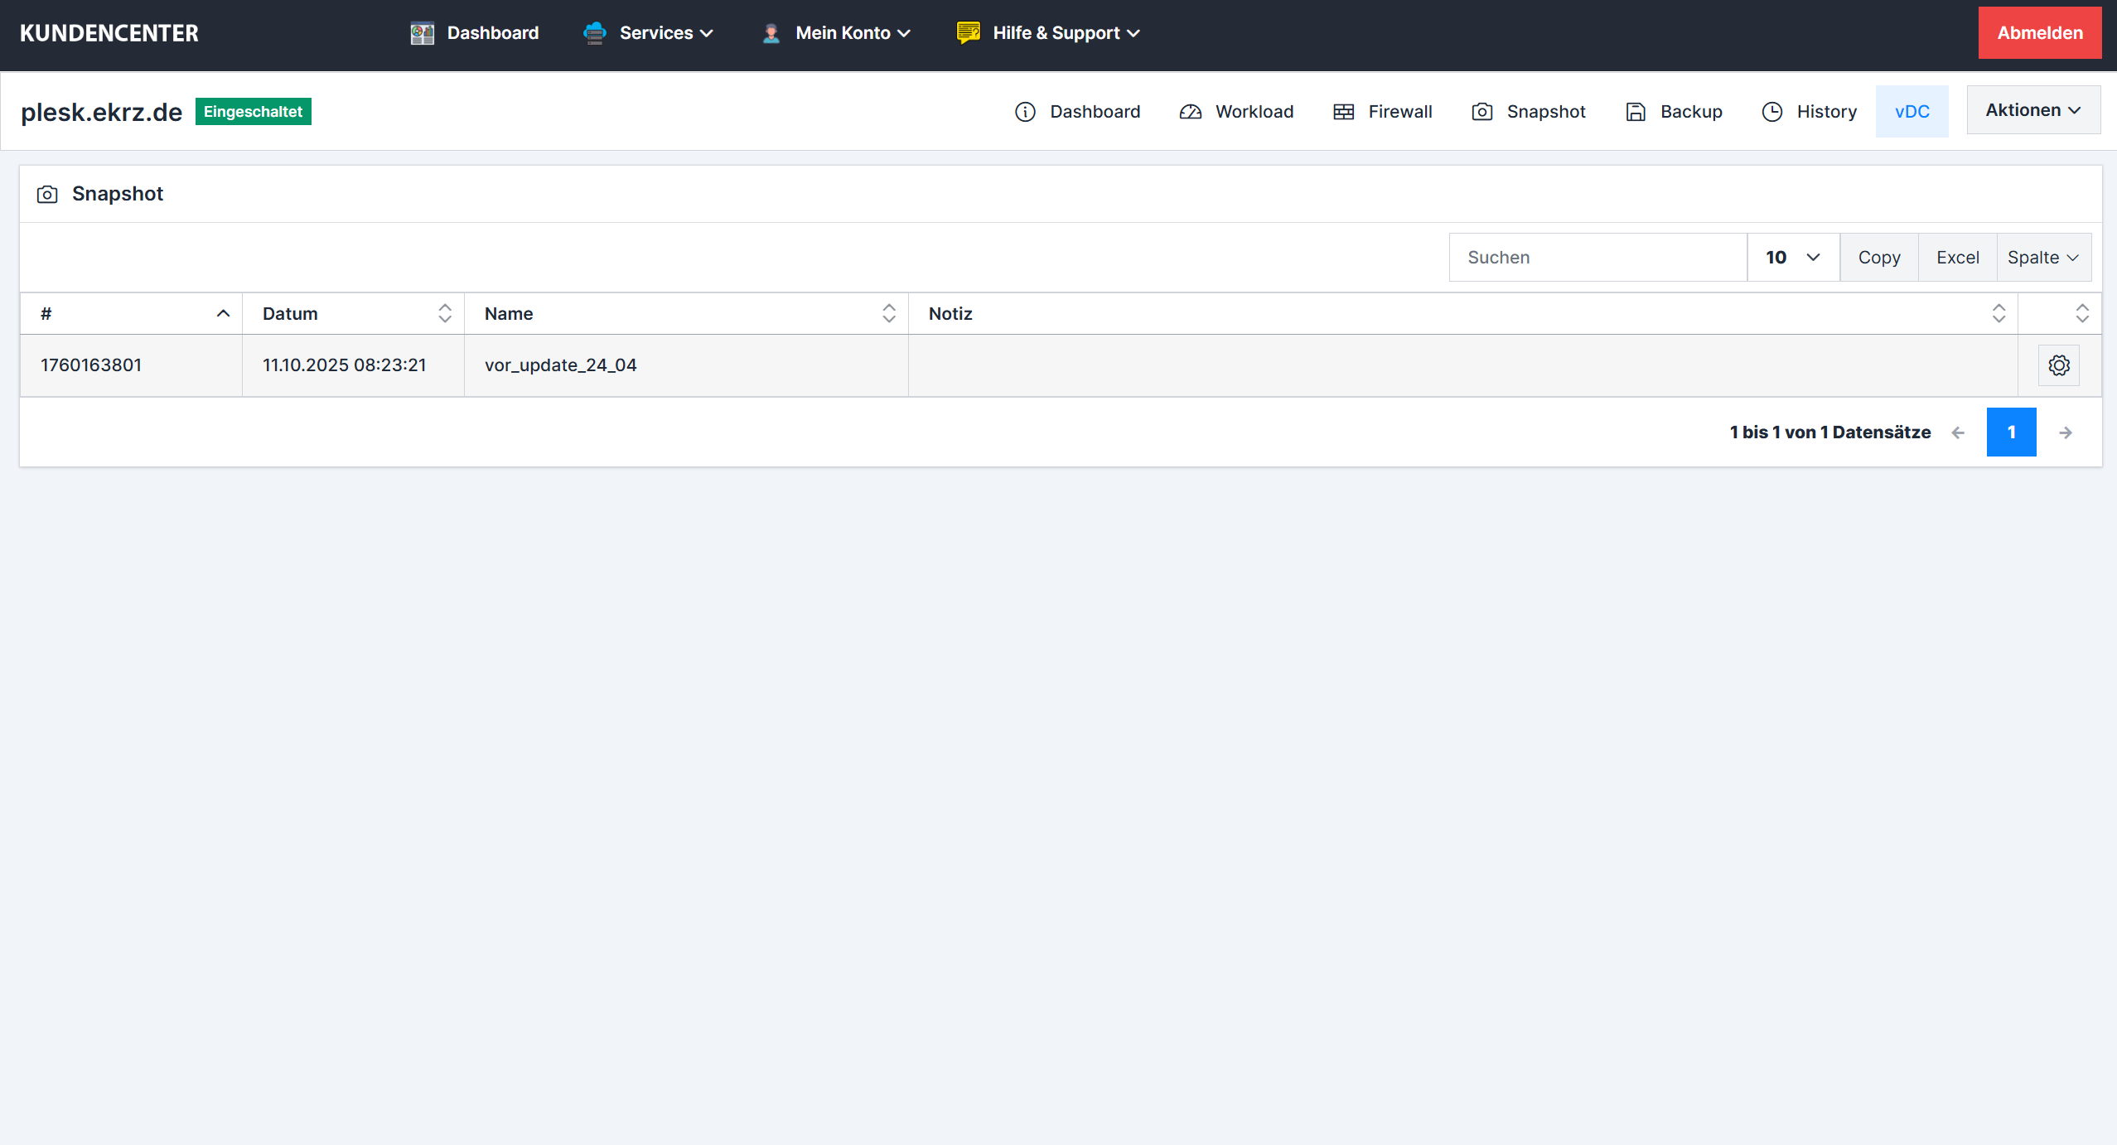Open gear settings for snapshot vor_update_24_04

[2058, 365]
